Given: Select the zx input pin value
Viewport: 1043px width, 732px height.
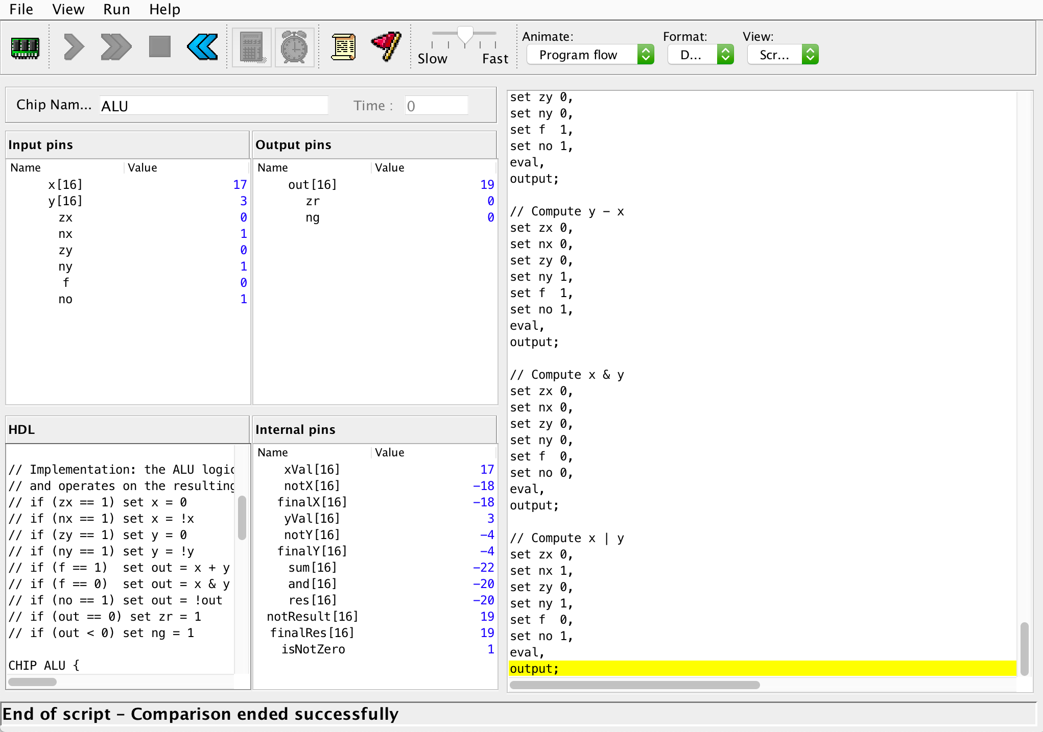Looking at the screenshot, I should point(243,217).
